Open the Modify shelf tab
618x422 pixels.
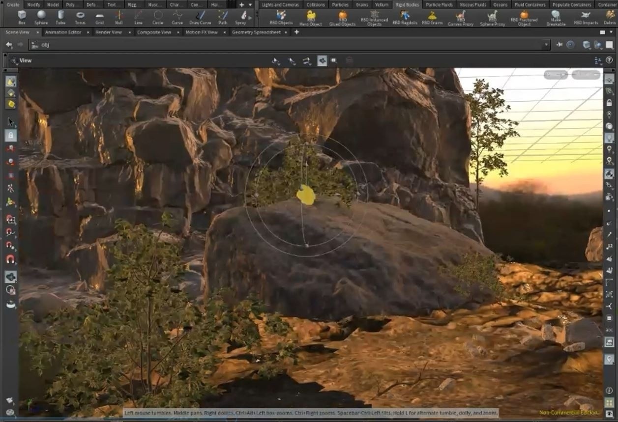pyautogui.click(x=34, y=4)
